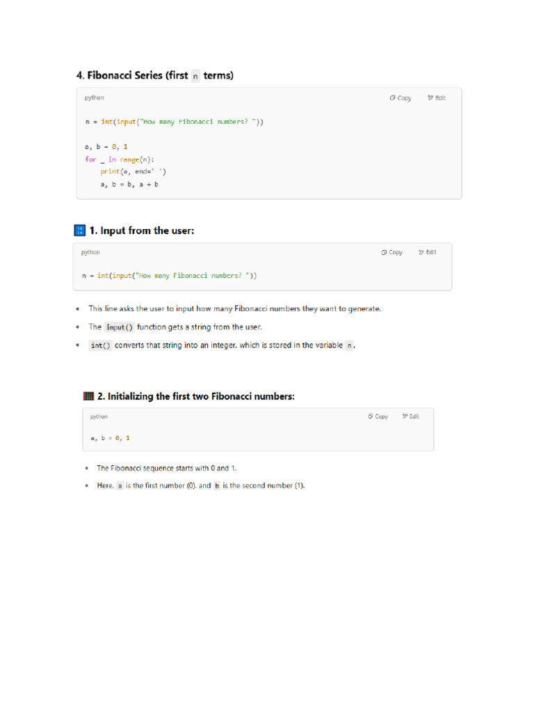Select the "int()" inline code chip
The image size is (534, 713).
[101, 345]
